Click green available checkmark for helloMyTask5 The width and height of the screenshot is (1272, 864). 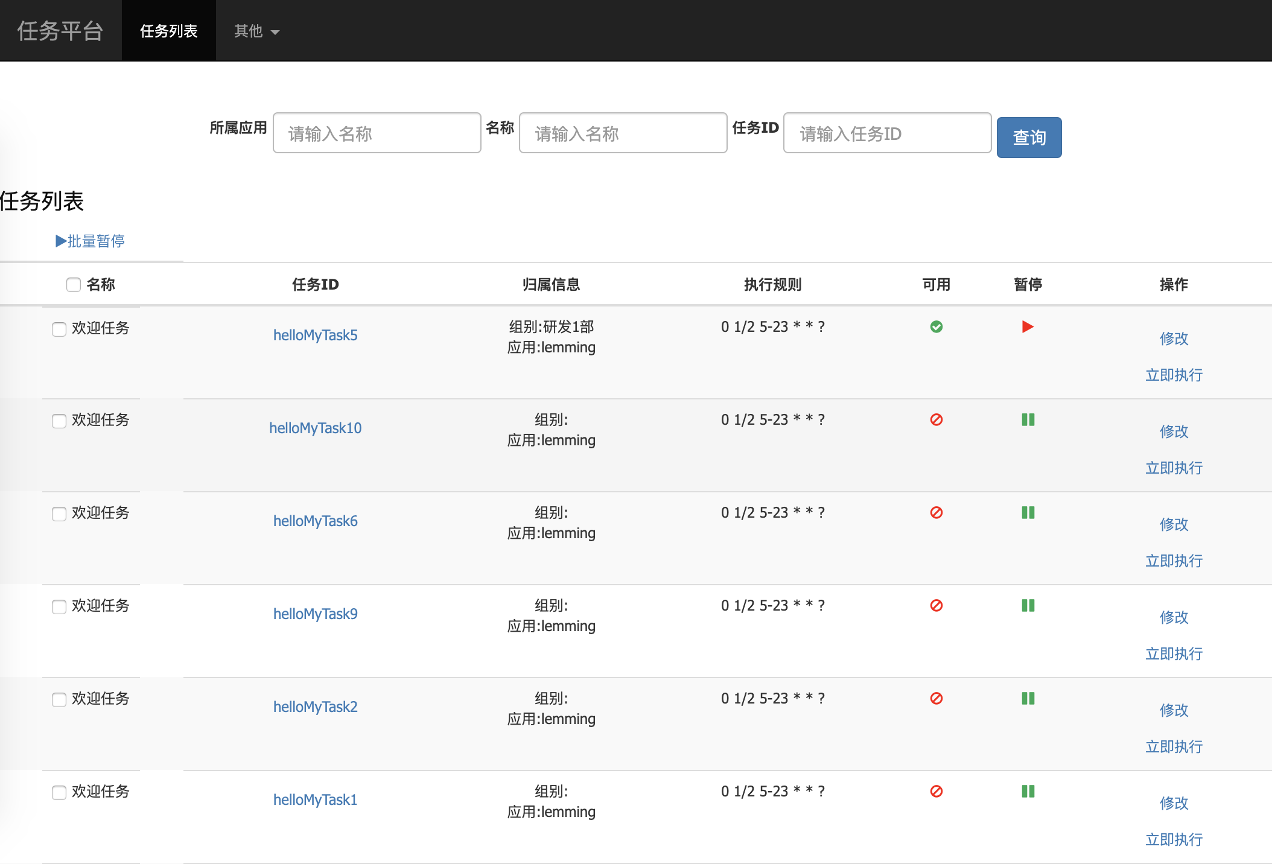pos(936,327)
